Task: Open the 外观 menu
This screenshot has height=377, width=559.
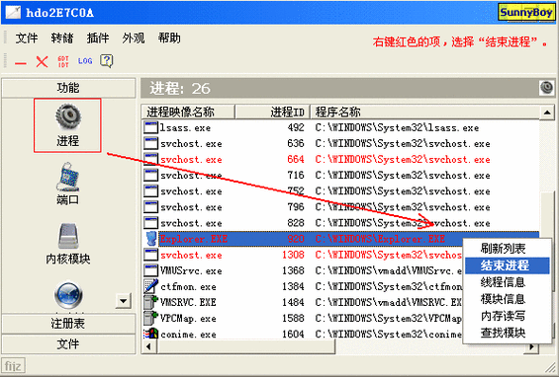Action: (134, 38)
